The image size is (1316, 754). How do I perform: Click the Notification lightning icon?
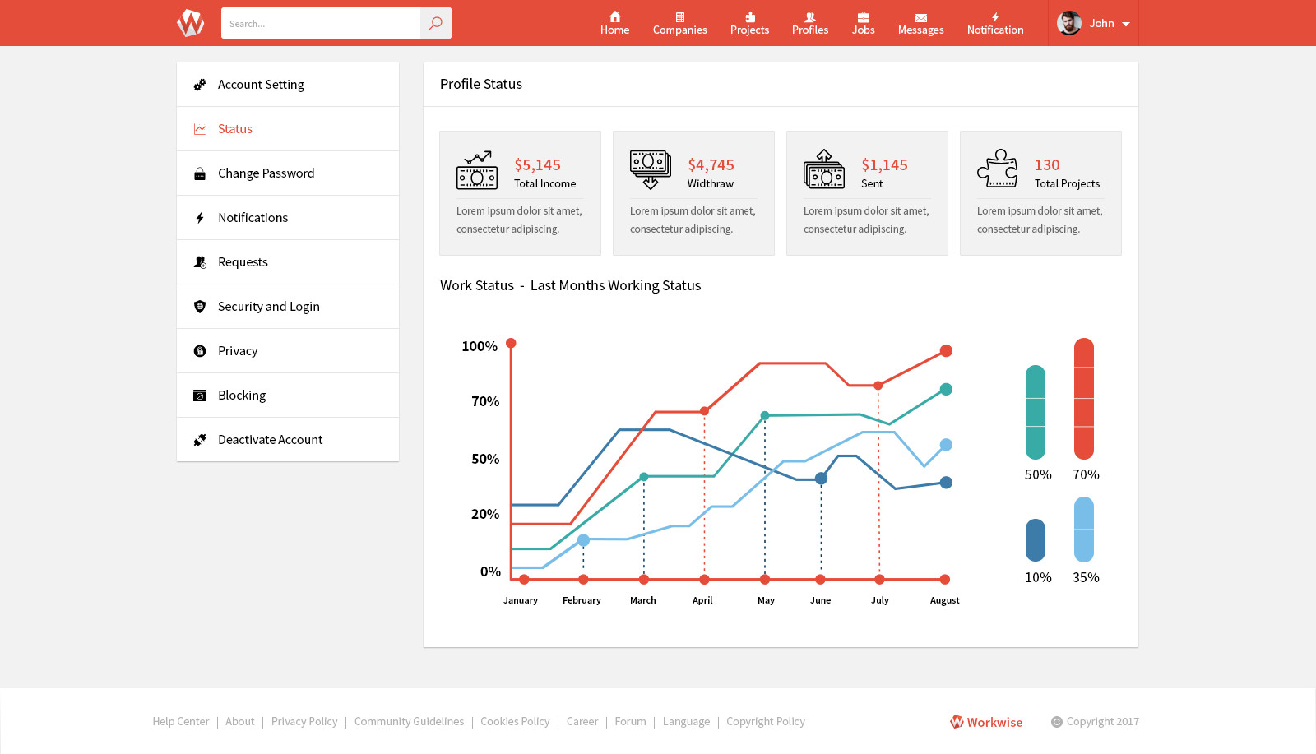click(x=995, y=15)
